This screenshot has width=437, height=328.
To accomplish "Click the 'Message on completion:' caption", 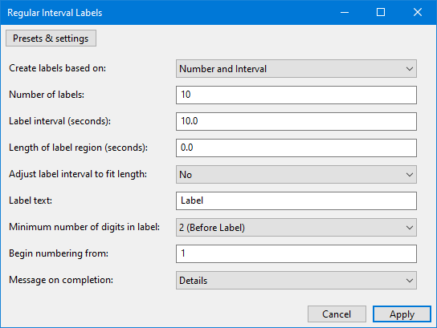I will click(x=61, y=280).
